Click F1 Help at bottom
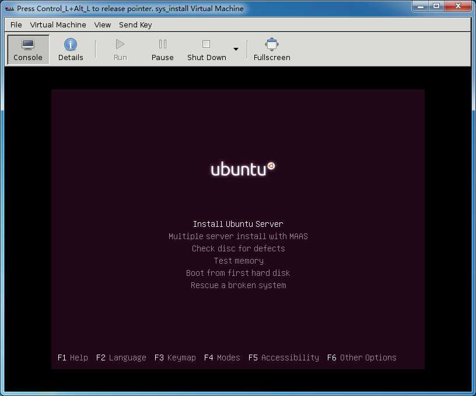Viewport: 476px width, 396px height. (73, 358)
